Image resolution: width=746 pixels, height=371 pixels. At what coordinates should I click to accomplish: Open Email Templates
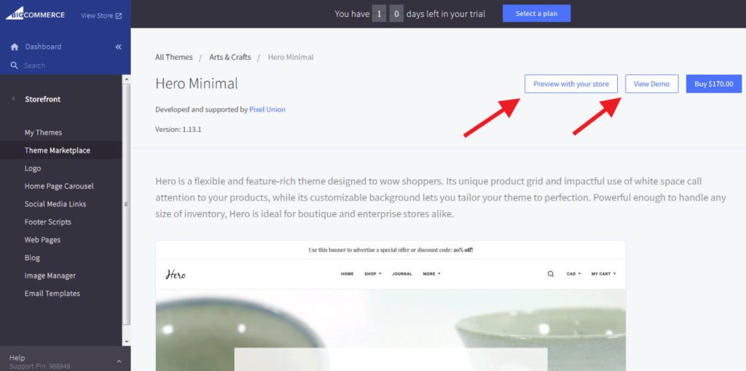pyautogui.click(x=52, y=293)
